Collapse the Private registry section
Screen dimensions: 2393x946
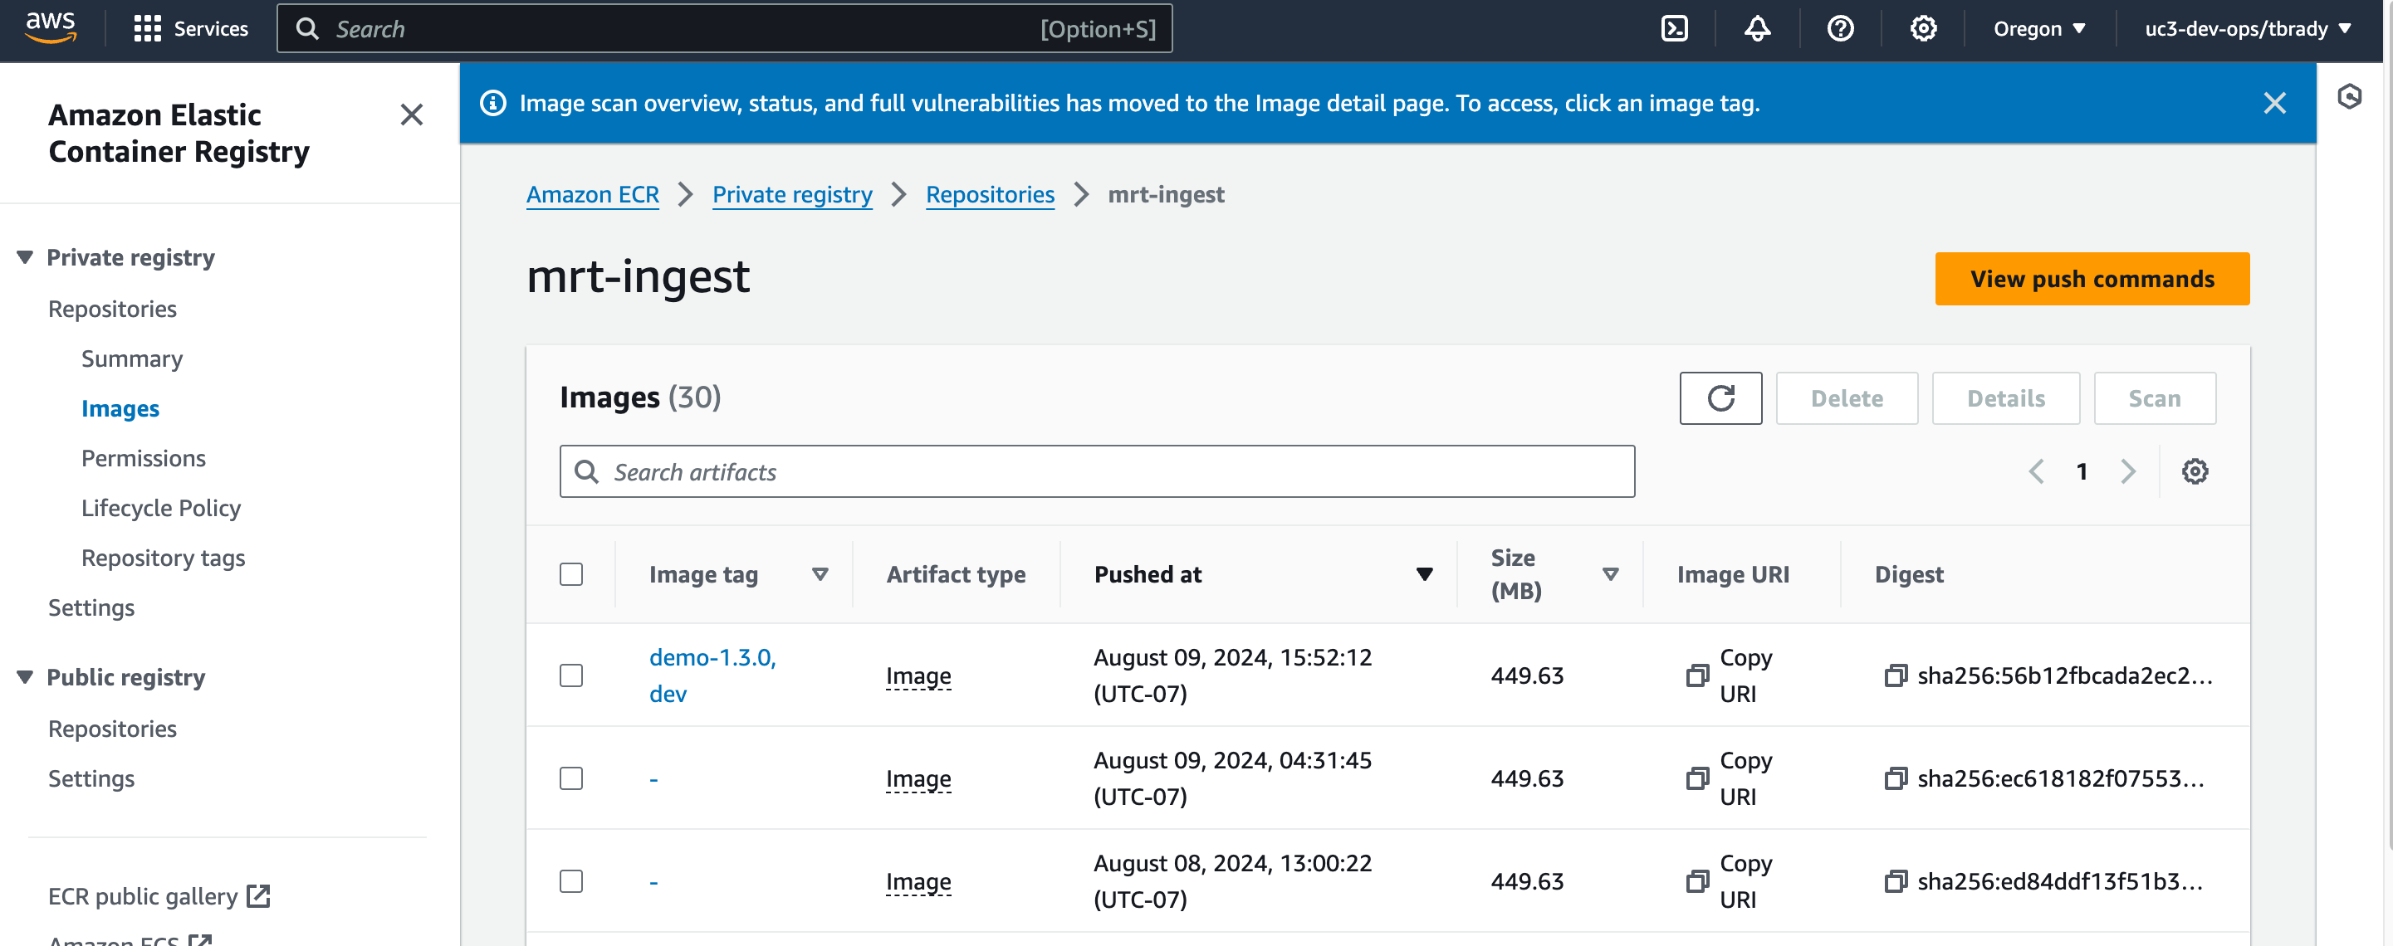click(25, 257)
